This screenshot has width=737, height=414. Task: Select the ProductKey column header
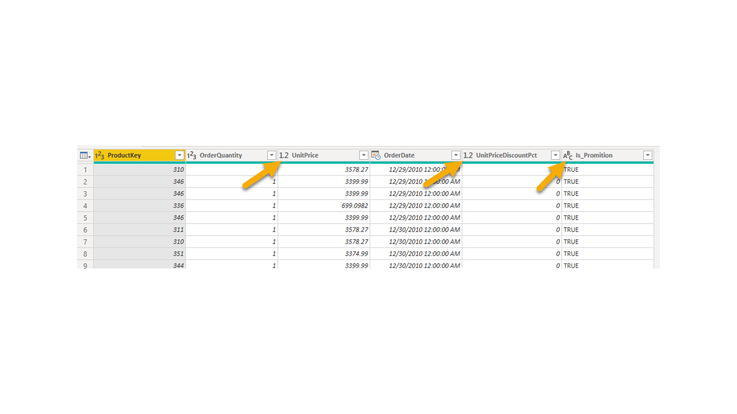click(140, 155)
